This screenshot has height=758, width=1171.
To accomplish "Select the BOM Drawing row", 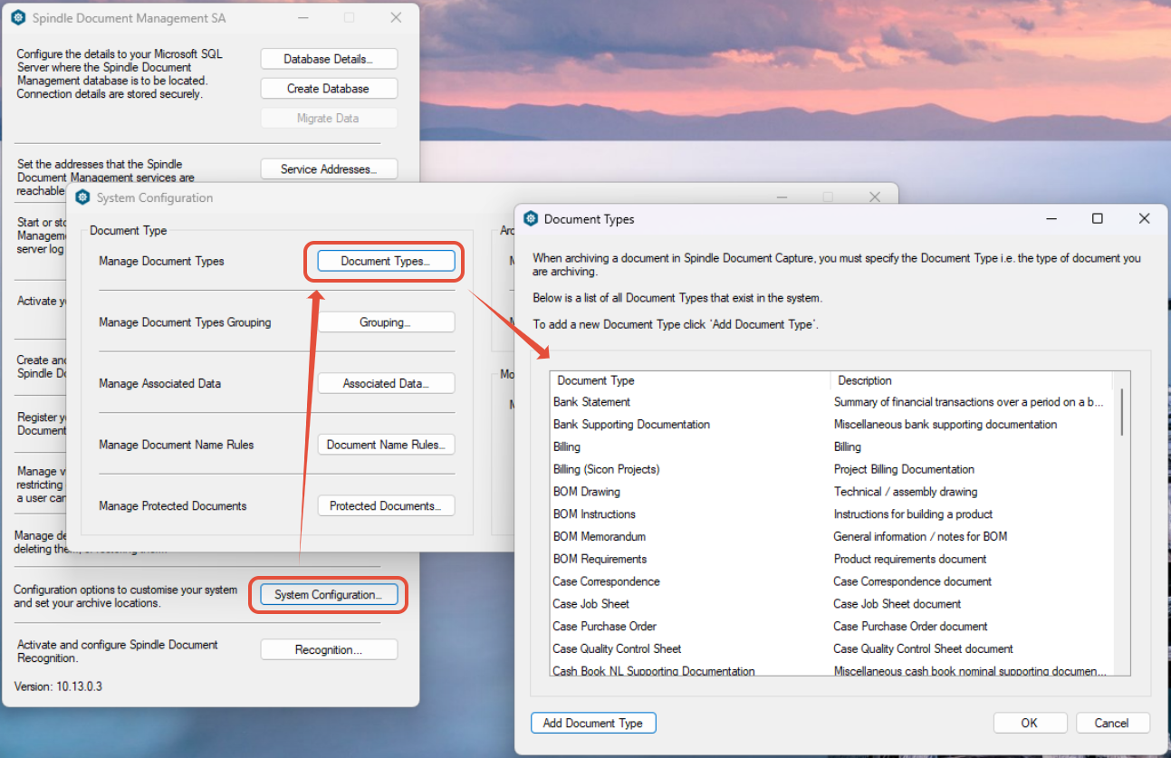I will [x=832, y=492].
